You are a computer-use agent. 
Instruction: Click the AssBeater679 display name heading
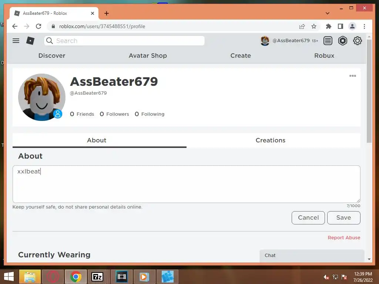(x=114, y=82)
